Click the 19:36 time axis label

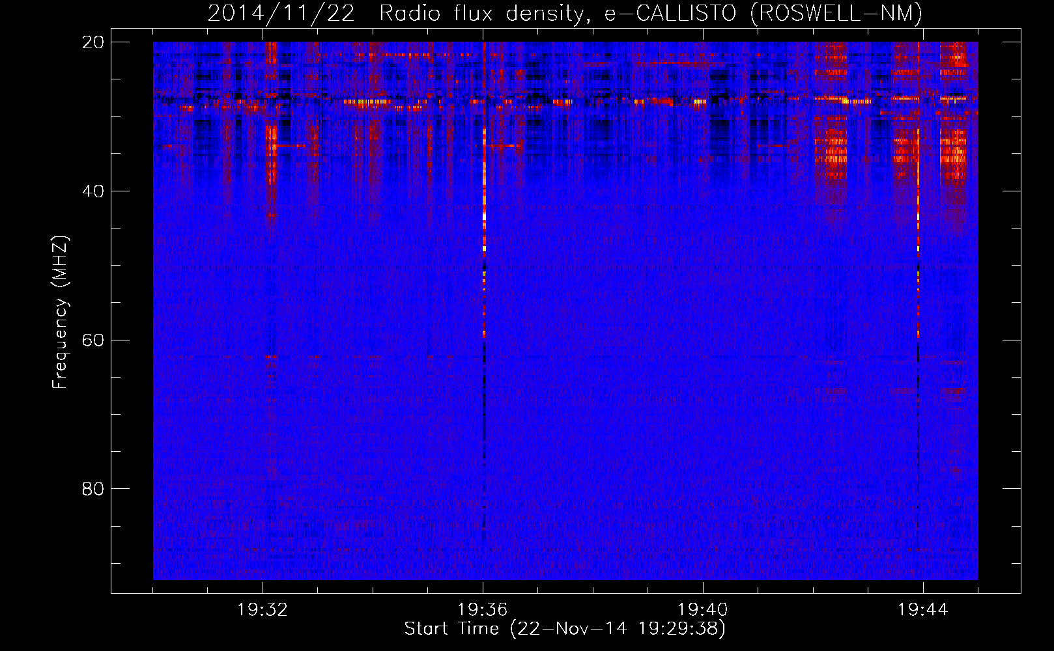pos(483,610)
